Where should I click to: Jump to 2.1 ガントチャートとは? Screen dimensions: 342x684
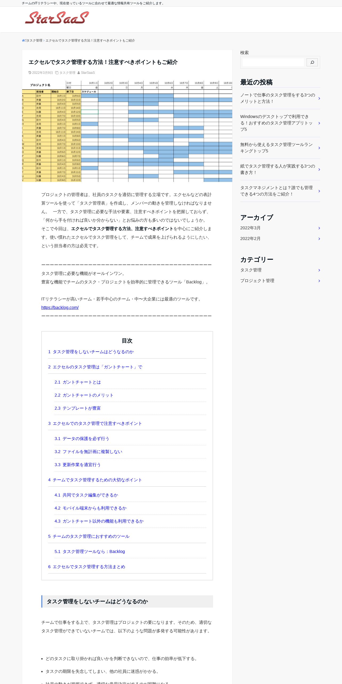[x=78, y=382]
